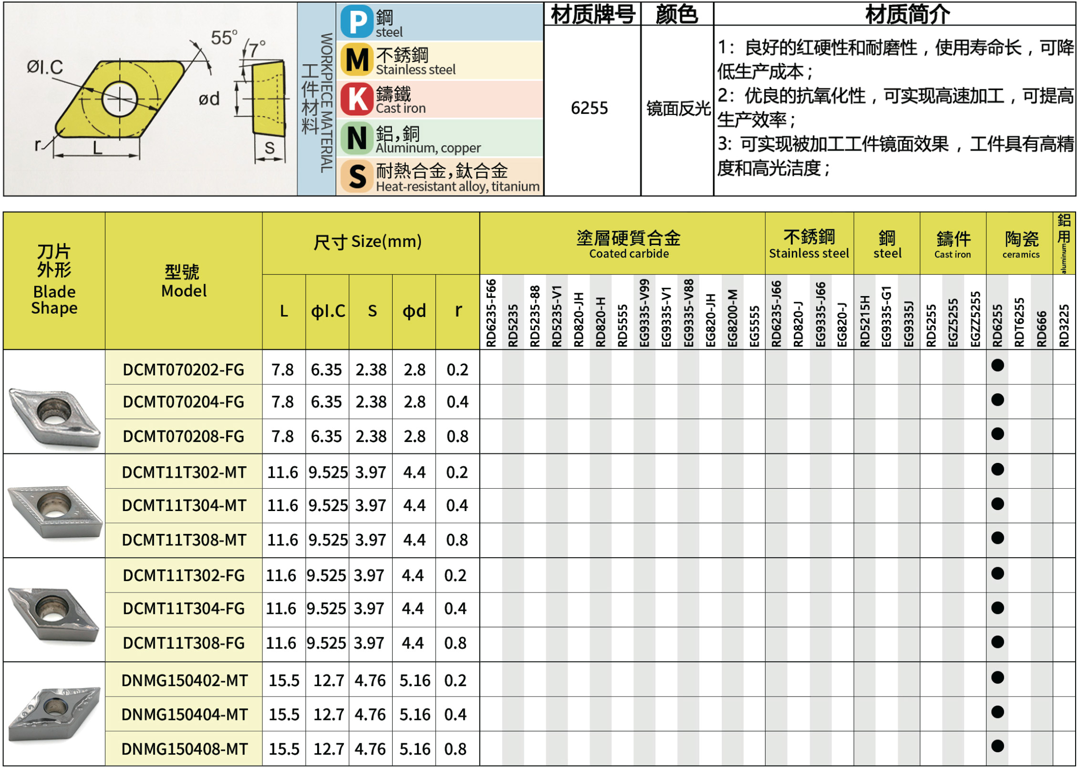
Task: Click the RD6255 dot for DCMT070202-FG
Action: (997, 366)
